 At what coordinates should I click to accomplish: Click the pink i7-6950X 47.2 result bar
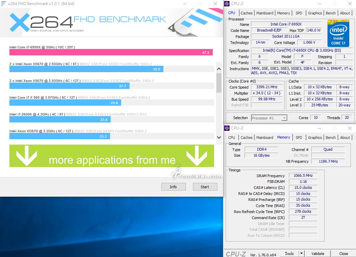[x=111, y=52]
